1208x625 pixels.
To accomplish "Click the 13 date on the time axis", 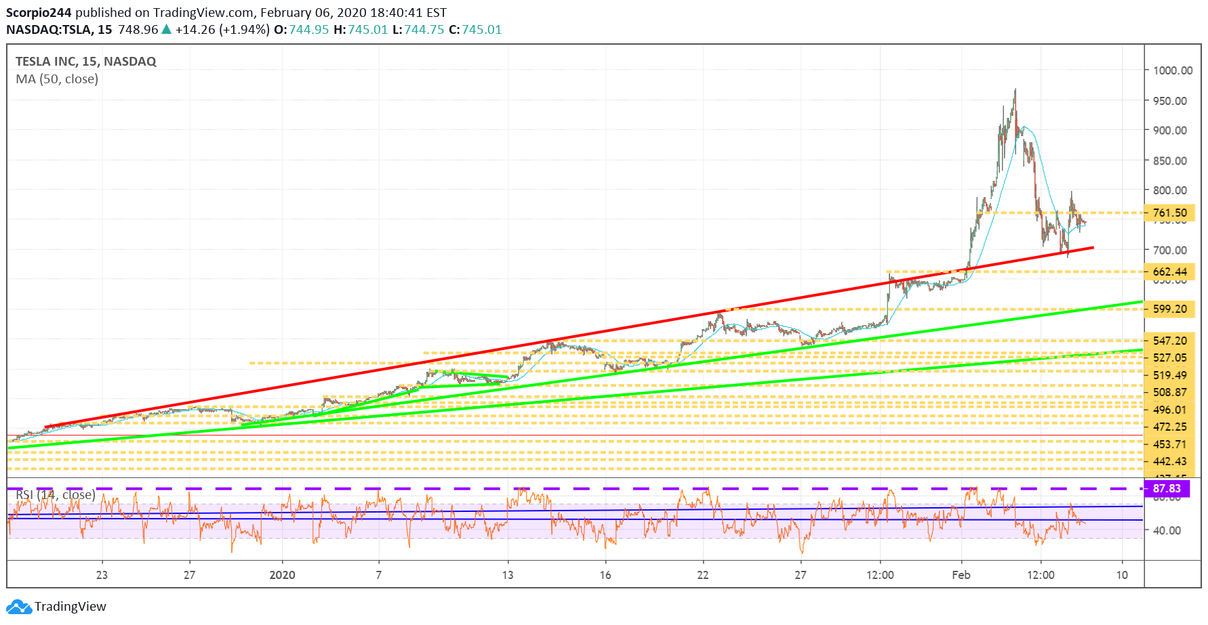I will (x=508, y=575).
